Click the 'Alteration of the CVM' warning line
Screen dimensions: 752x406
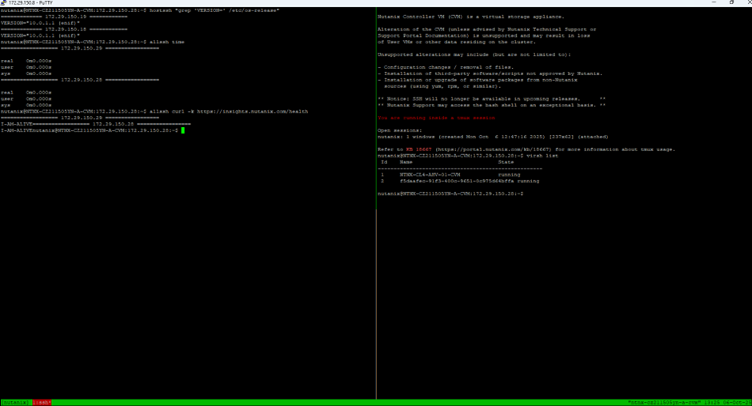(486, 30)
